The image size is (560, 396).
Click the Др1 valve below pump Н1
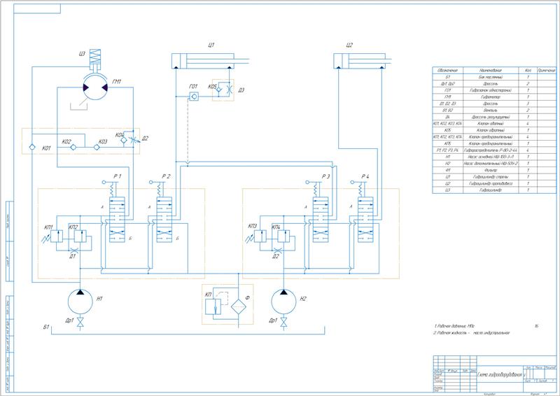pos(80,323)
